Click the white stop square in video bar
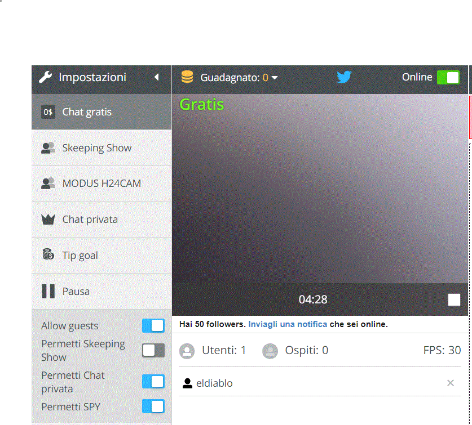 [455, 299]
